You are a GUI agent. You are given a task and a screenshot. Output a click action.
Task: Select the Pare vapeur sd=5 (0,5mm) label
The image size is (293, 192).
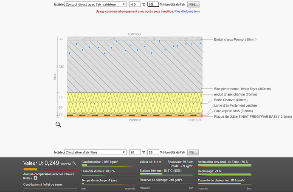coord(234,111)
